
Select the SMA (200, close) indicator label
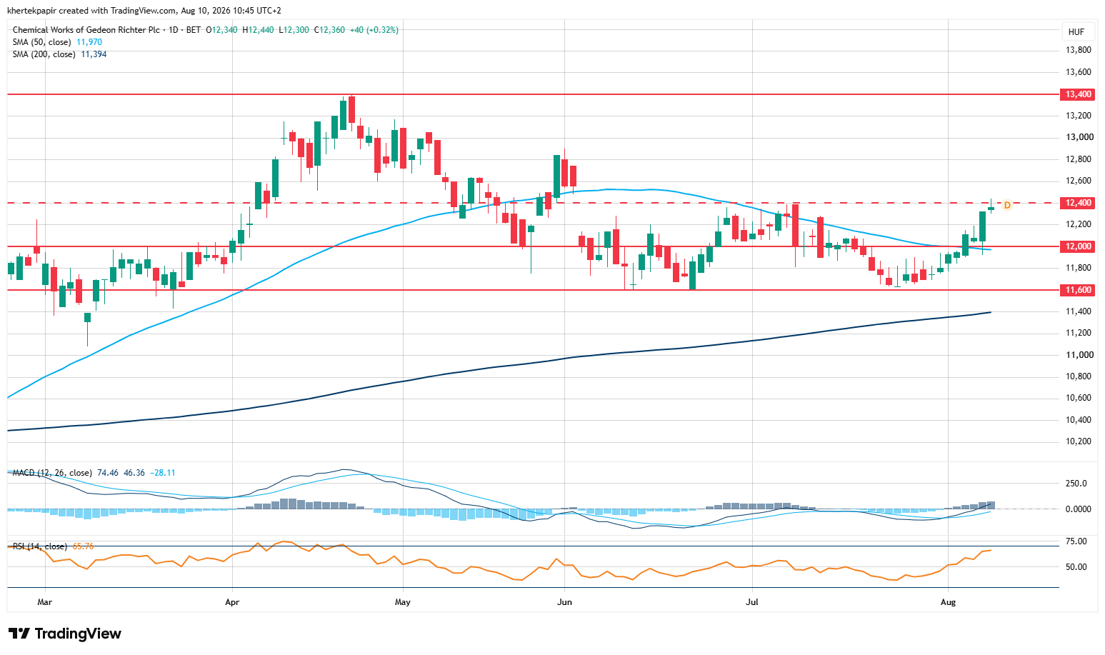44,54
